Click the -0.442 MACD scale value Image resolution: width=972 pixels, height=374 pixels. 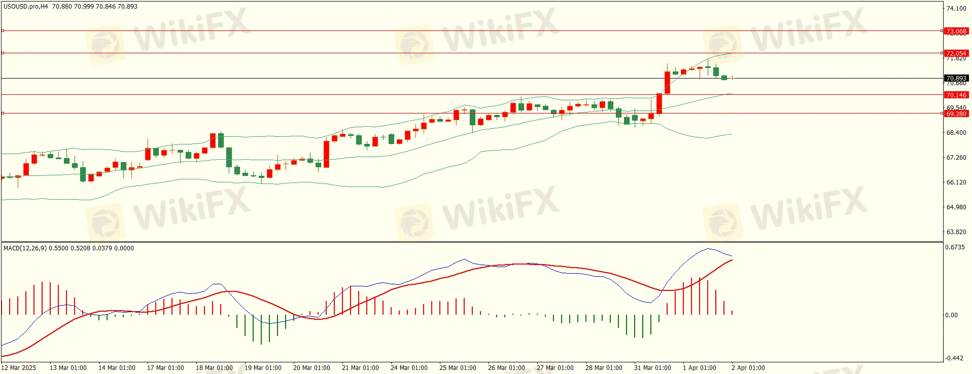954,358
